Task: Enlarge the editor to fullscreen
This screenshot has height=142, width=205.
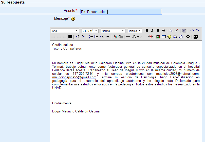Action: coord(195,37)
